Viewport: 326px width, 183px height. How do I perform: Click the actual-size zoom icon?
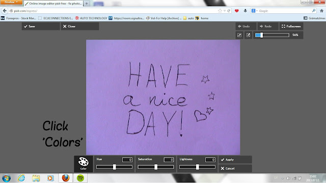tap(248, 35)
